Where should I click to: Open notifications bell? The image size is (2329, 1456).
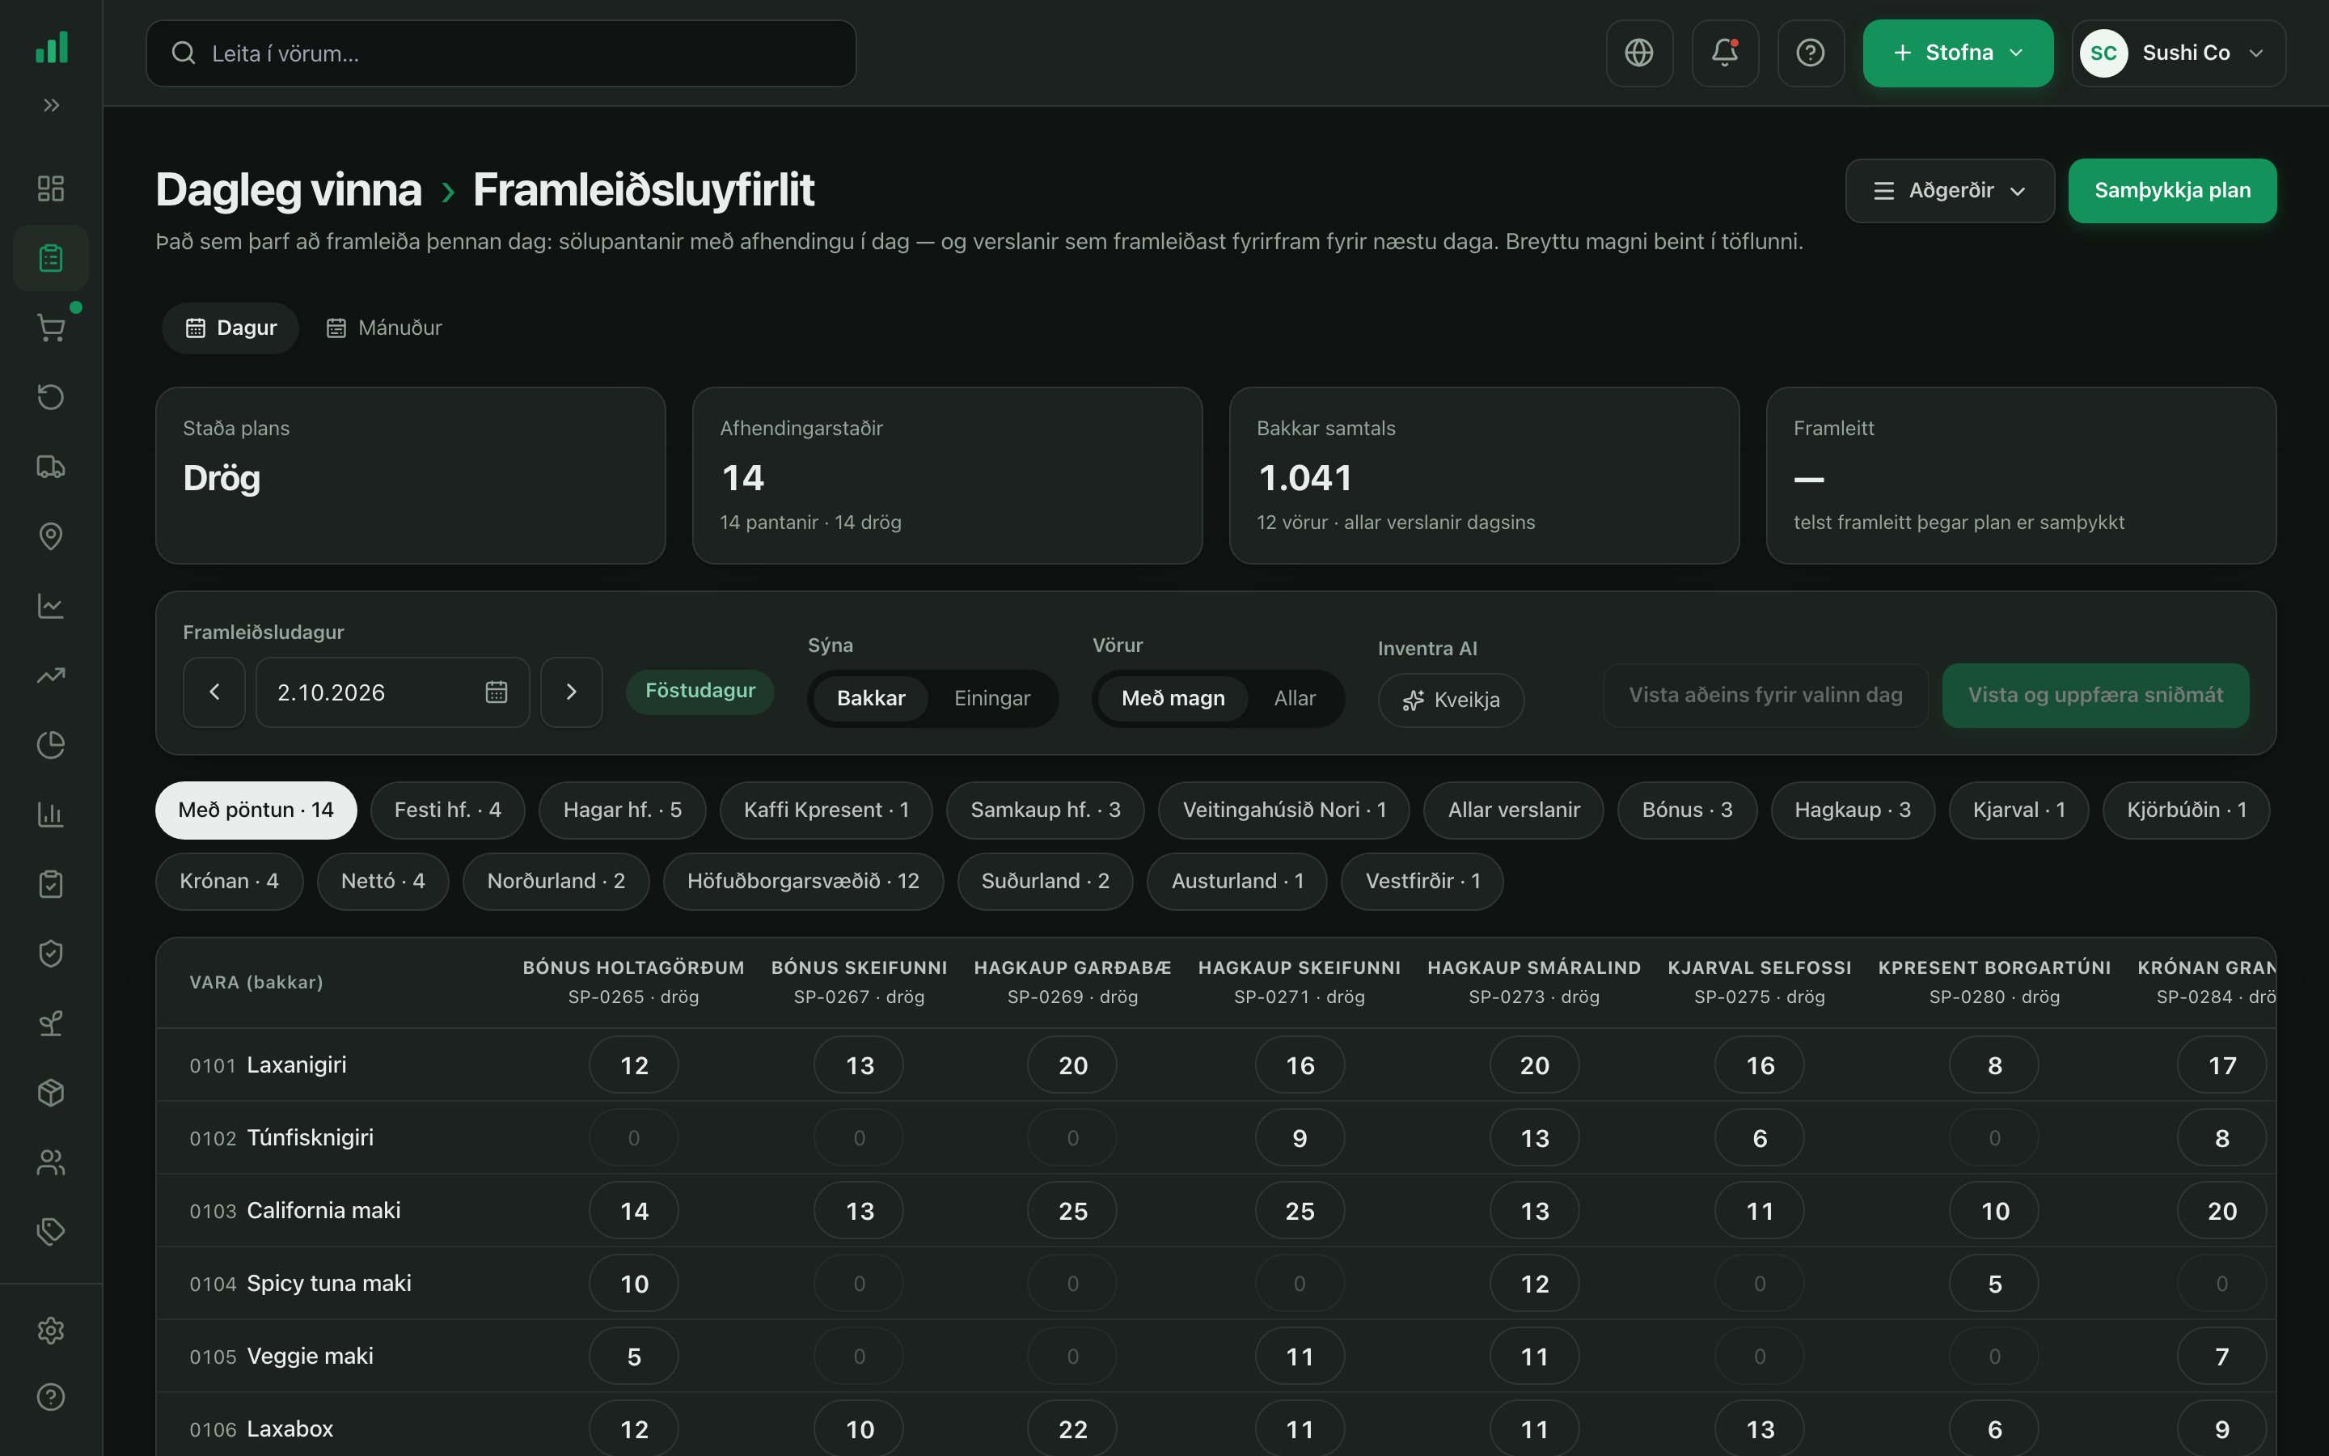pos(1725,53)
